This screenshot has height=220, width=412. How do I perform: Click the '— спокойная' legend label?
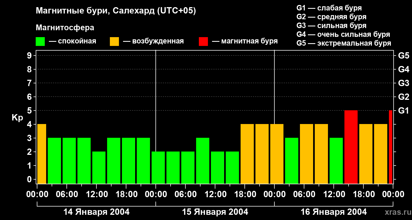pos(73,42)
